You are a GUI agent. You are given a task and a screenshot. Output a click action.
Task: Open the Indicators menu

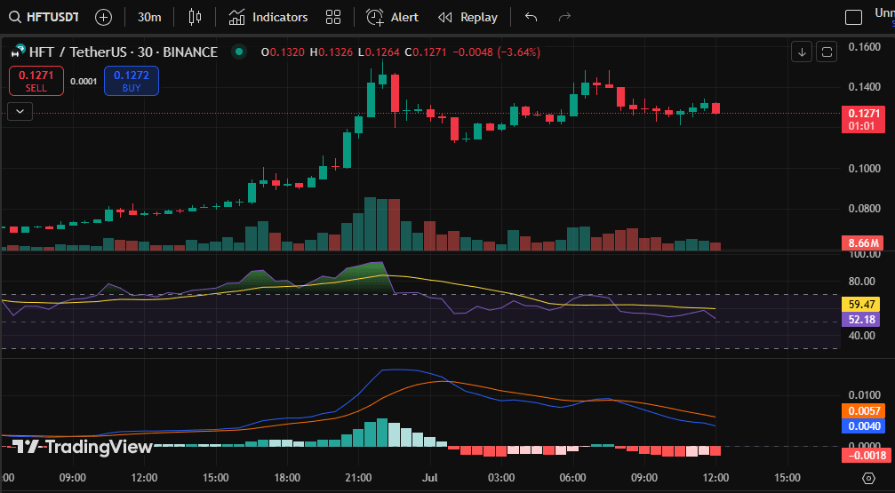tap(268, 17)
